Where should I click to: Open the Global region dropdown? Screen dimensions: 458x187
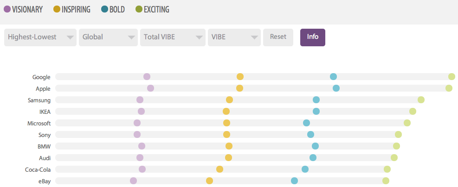[x=108, y=37]
